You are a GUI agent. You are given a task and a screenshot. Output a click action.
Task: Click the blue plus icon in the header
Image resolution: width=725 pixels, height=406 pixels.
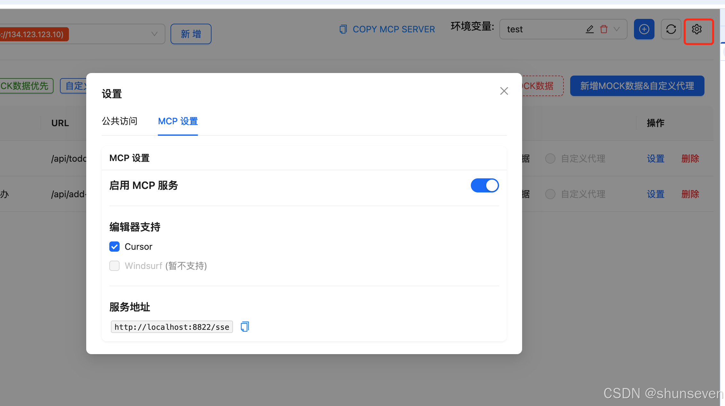pyautogui.click(x=644, y=29)
